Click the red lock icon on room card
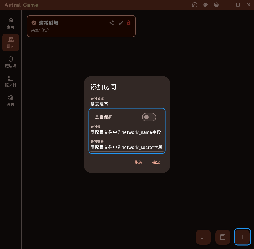The image size is (254, 249). coord(129,23)
